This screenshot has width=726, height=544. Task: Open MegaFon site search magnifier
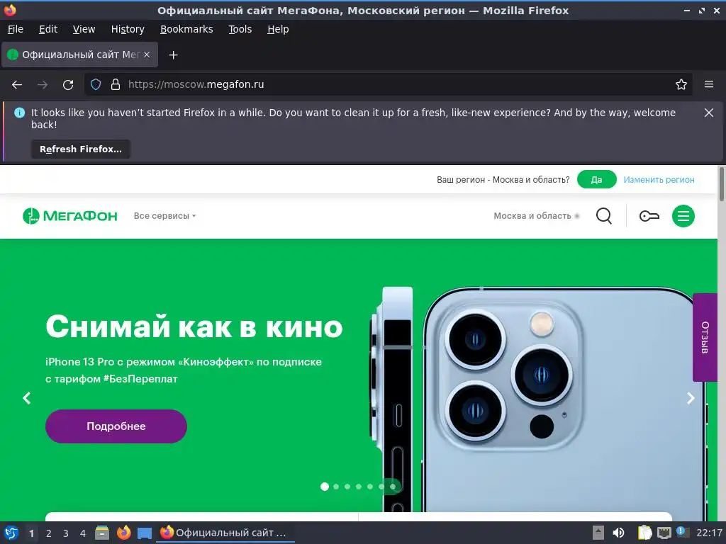(604, 215)
